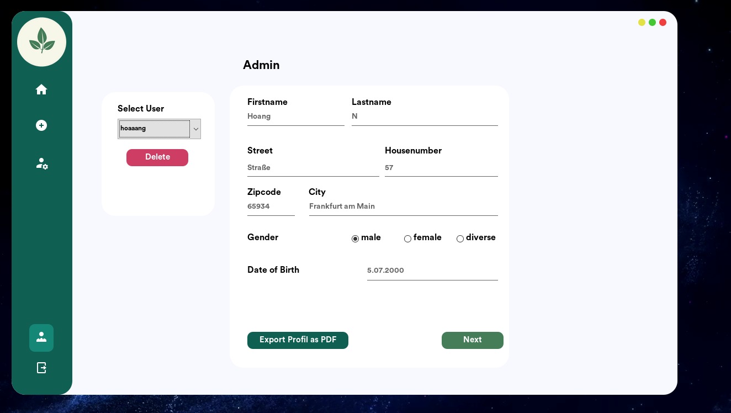Focus the Housenumber field showing 57
Viewport: 731px width, 413px height.
(441, 168)
